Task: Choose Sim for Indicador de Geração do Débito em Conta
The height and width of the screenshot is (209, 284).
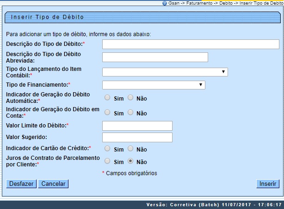Action: tap(107, 113)
